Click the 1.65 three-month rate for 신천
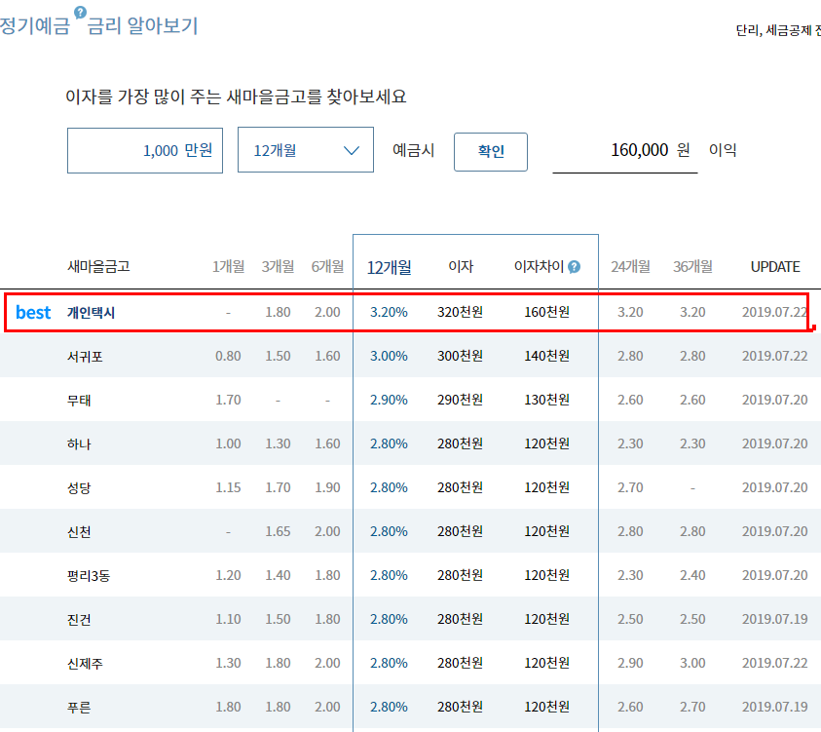Viewport: 821px width, 732px height. coord(278,531)
